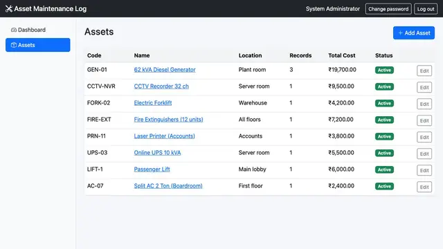Viewport: 443px width, 249px height.
Task: Click the LIFT-1 code cell
Action: (95, 169)
